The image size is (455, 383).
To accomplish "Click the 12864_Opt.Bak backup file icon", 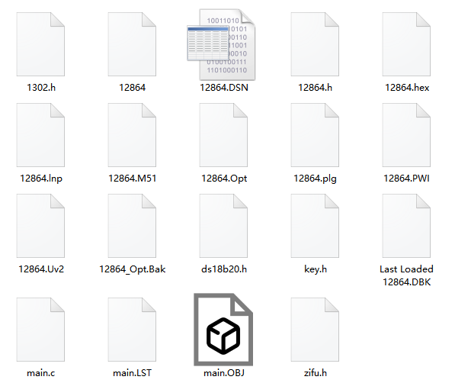I will (132, 226).
